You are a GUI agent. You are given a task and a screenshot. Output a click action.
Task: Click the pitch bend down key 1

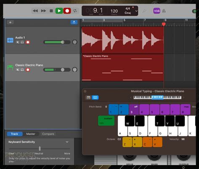pos(113,109)
